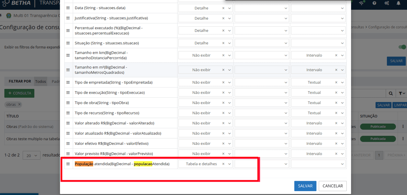Toggle the expanded filters switch

tap(402, 47)
